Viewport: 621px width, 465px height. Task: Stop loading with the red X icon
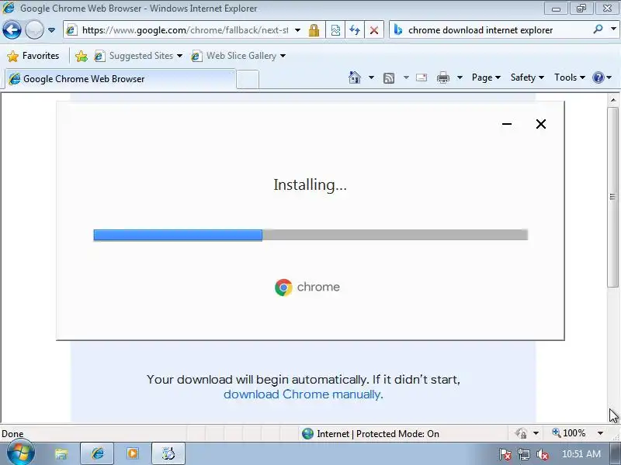point(374,30)
